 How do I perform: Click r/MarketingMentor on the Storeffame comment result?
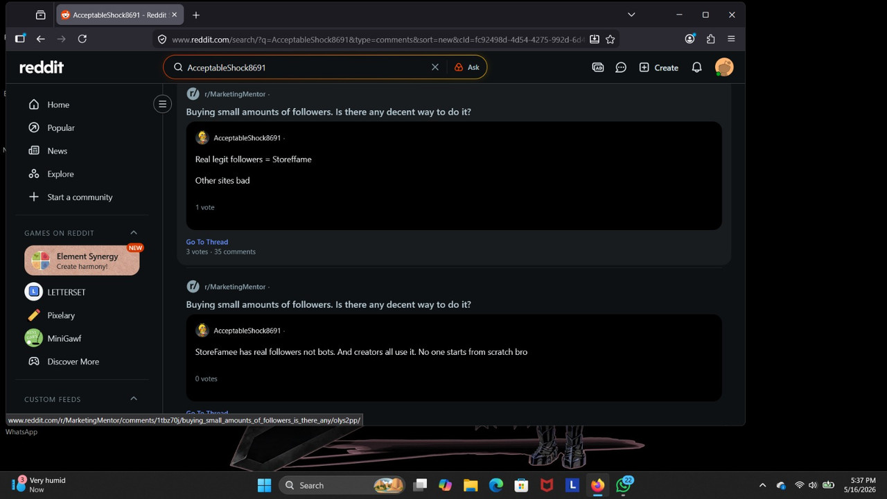coord(235,94)
